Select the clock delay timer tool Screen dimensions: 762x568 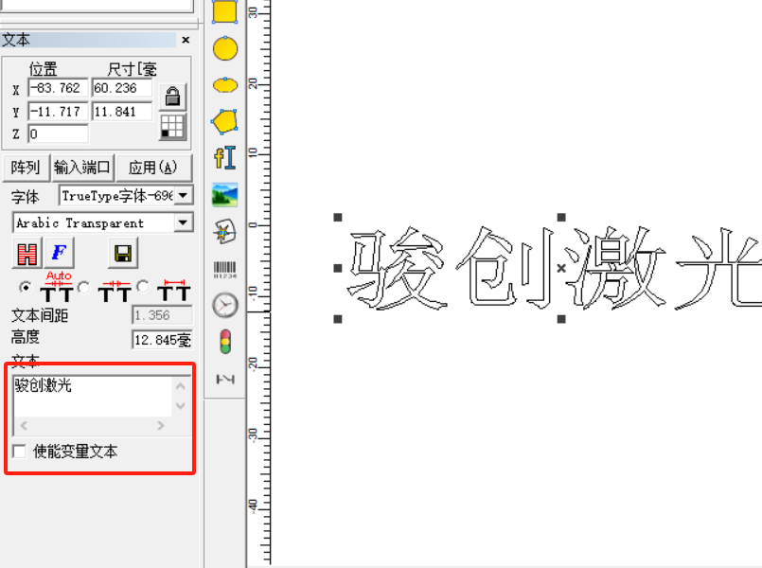pos(225,306)
